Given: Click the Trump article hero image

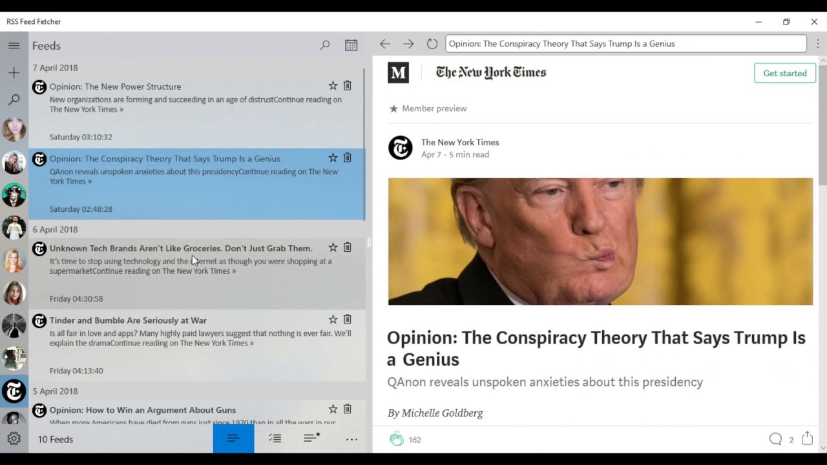Looking at the screenshot, I should click(600, 242).
